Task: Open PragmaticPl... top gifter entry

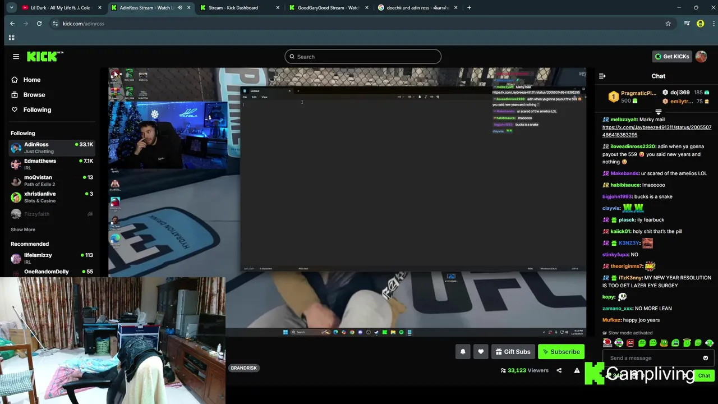Action: click(633, 97)
